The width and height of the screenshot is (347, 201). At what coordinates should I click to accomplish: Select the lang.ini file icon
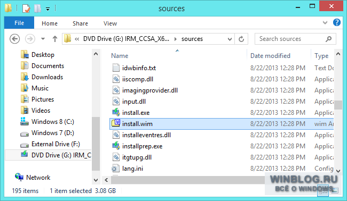(115, 169)
